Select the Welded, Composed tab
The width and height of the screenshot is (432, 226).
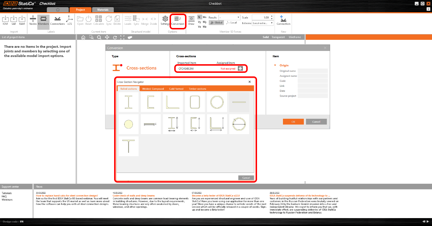153,89
